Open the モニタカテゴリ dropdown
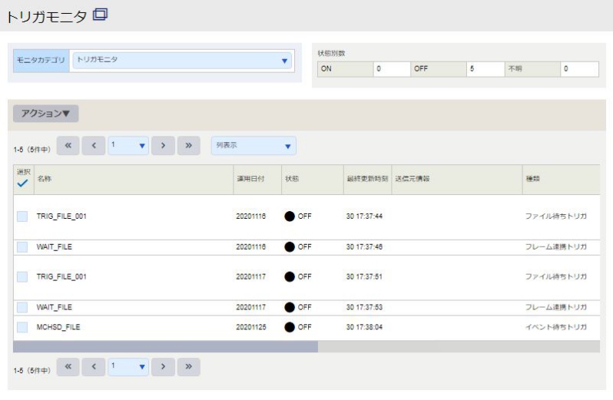 (x=182, y=61)
